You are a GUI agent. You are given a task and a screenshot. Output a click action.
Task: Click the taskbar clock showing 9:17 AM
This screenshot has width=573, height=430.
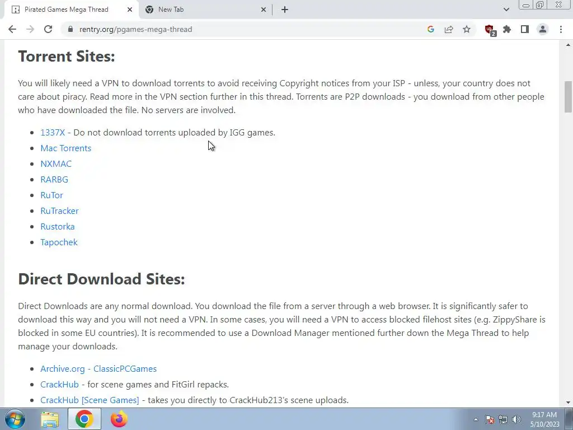544,419
